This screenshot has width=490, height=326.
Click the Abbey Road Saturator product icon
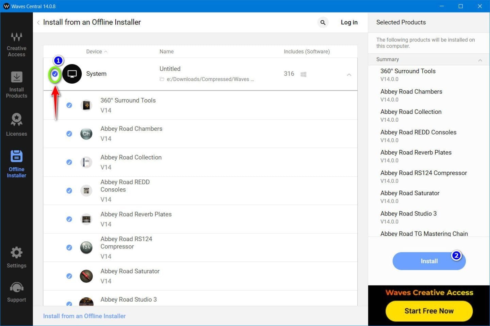(86, 276)
